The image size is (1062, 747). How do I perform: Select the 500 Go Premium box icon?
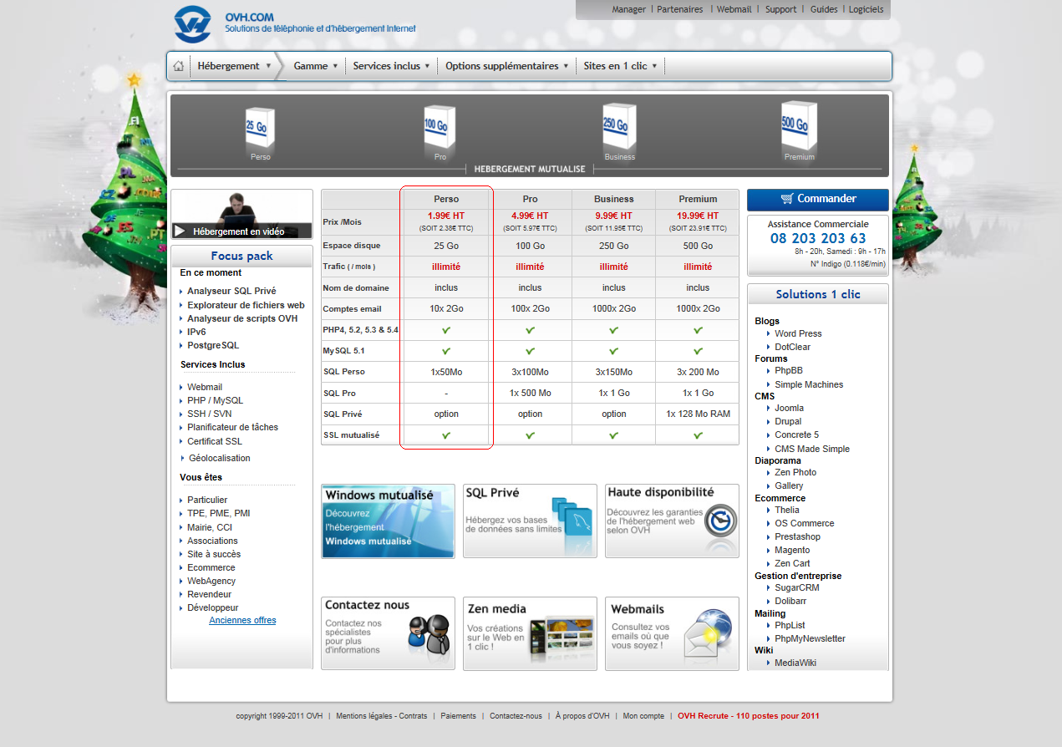[x=799, y=125]
